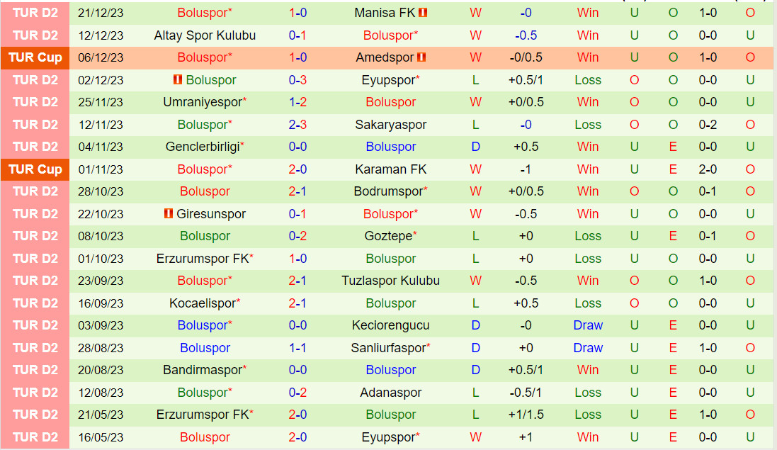Image resolution: width=777 pixels, height=450 pixels.
Task: Open the Sanliurfaspor team link
Action: pyautogui.click(x=388, y=348)
